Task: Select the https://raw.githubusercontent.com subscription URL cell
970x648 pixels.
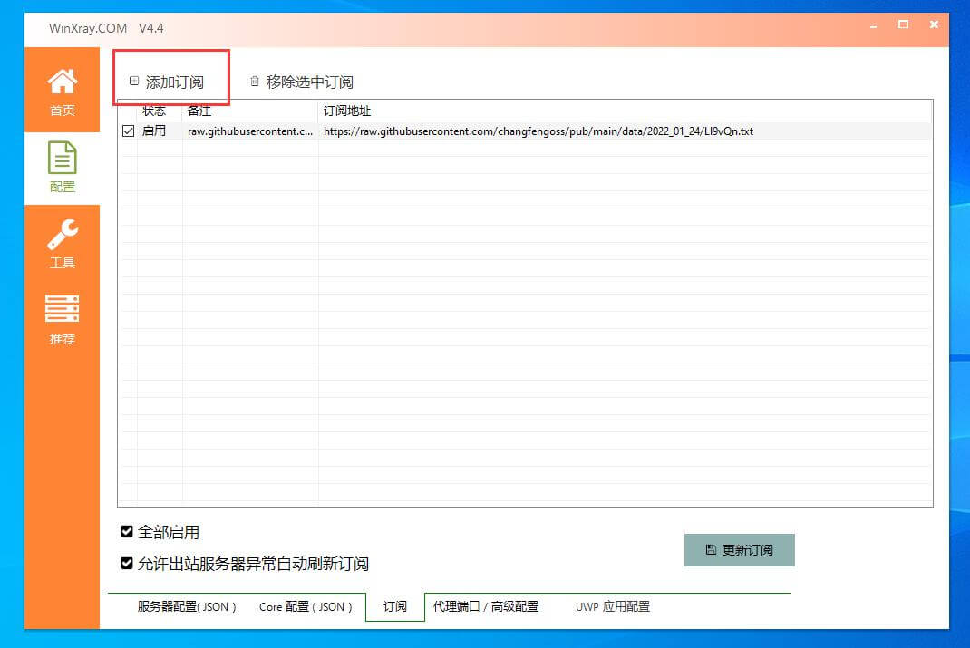Action: (538, 131)
